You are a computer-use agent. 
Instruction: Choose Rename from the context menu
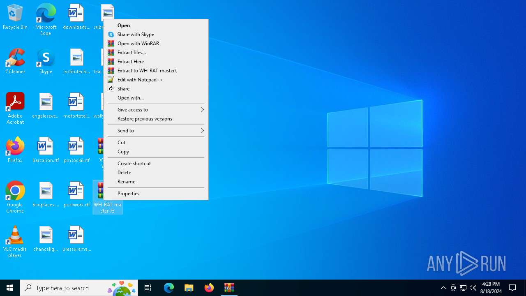(156, 182)
